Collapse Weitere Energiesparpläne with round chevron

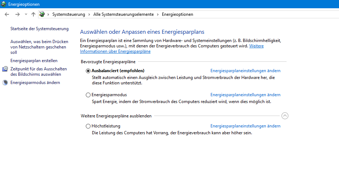pos(285,116)
